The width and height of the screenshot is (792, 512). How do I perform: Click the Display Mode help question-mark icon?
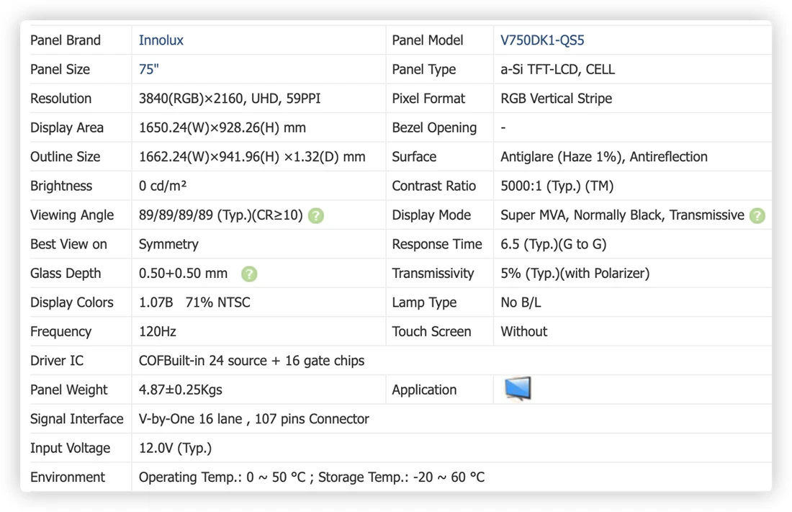[757, 216]
